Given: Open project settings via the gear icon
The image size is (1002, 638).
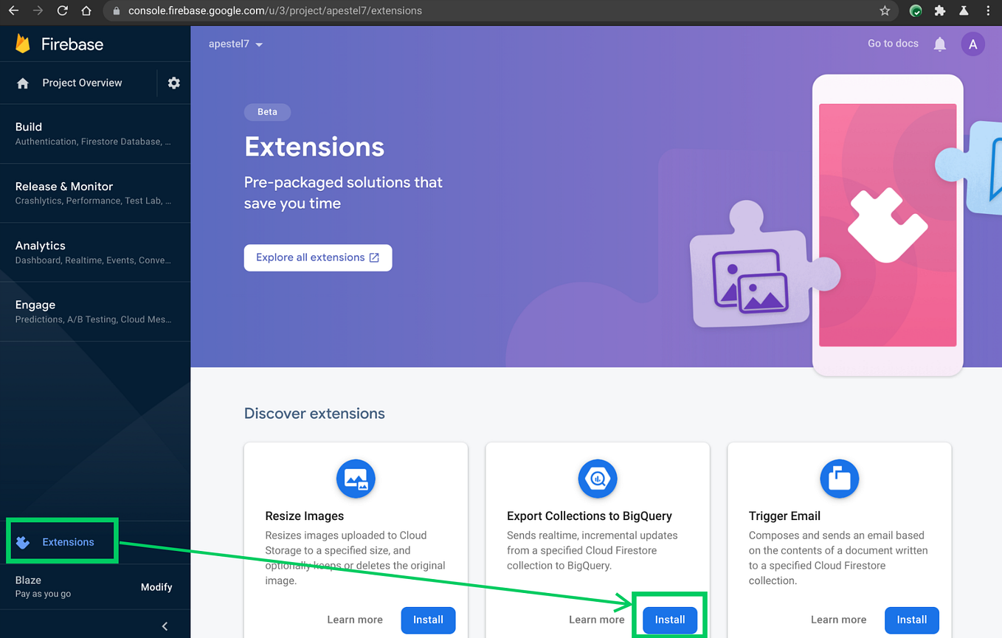Looking at the screenshot, I should (x=173, y=83).
